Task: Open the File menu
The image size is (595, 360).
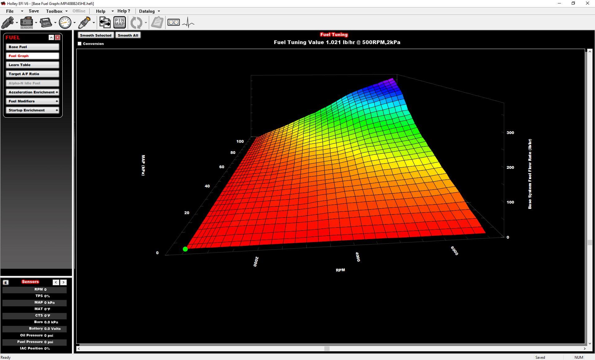Action: pos(10,11)
